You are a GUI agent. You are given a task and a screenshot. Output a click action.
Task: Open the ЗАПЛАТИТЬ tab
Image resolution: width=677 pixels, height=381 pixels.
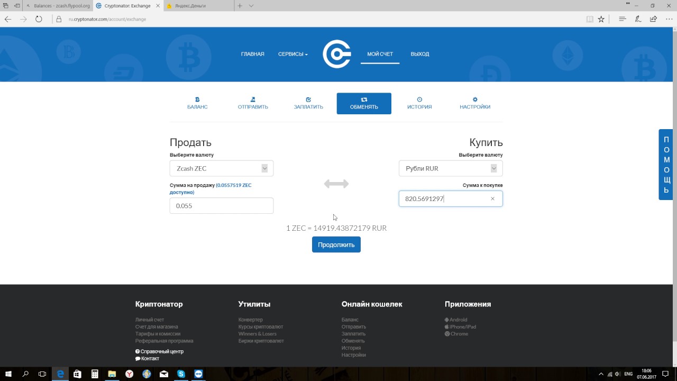pyautogui.click(x=308, y=103)
